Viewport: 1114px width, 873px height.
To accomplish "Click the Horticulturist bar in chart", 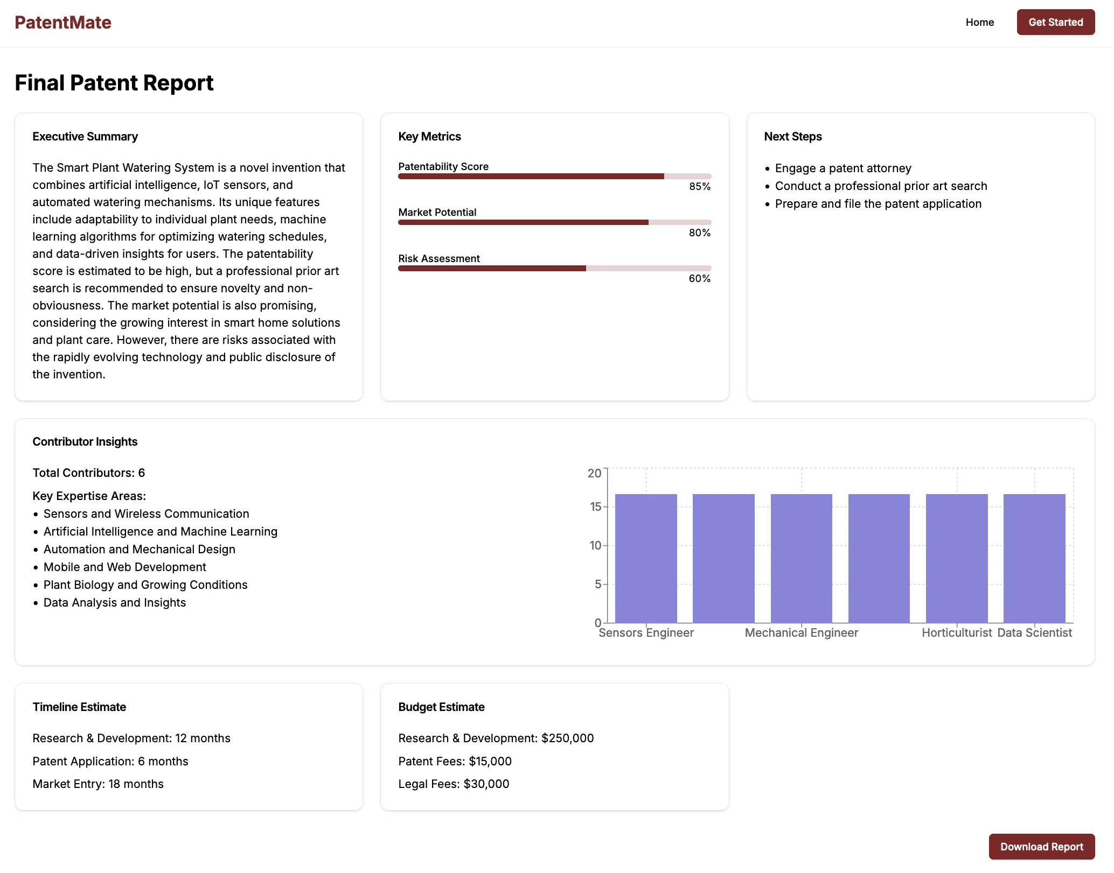I will click(x=957, y=558).
